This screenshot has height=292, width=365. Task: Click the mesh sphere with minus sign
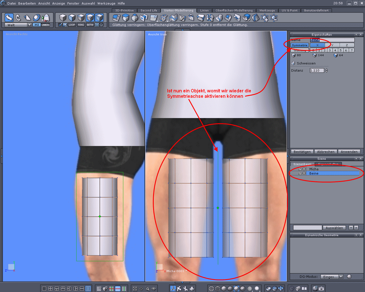(x=274, y=18)
